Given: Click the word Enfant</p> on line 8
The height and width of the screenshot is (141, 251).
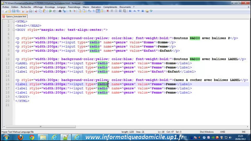Looking at the screenshot, I should 170,51.
